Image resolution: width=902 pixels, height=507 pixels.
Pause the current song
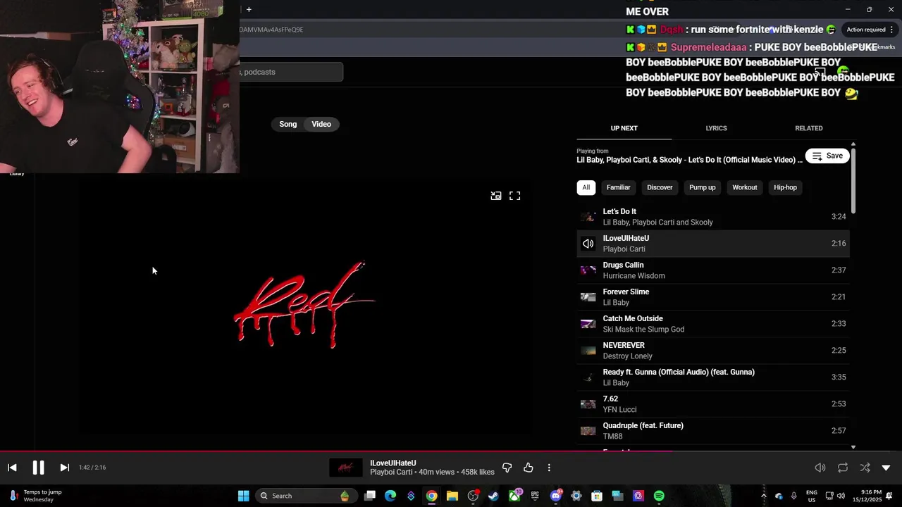pos(38,468)
